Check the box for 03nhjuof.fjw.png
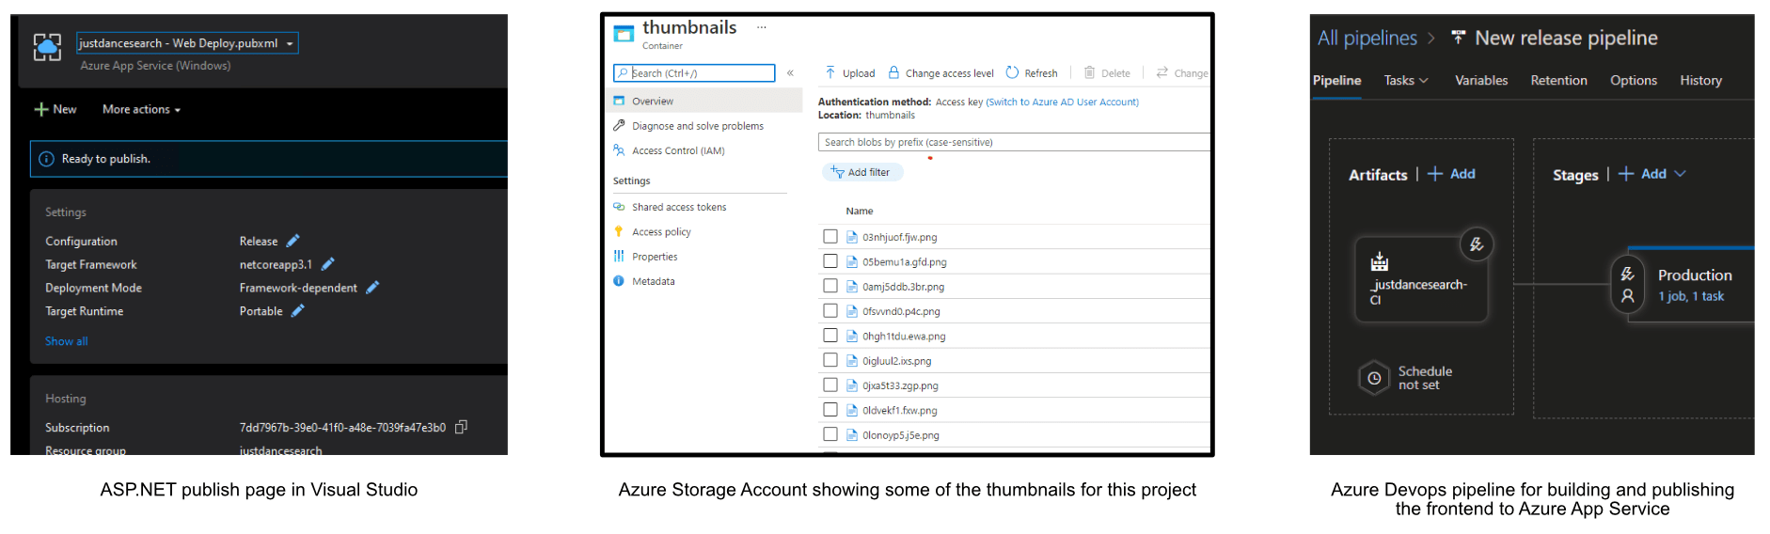The image size is (1770, 534). click(x=830, y=236)
